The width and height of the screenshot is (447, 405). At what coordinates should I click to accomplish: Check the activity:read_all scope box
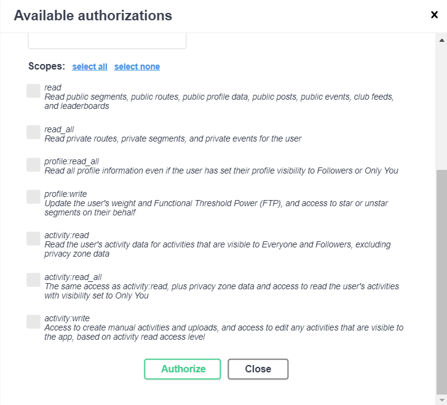point(33,279)
